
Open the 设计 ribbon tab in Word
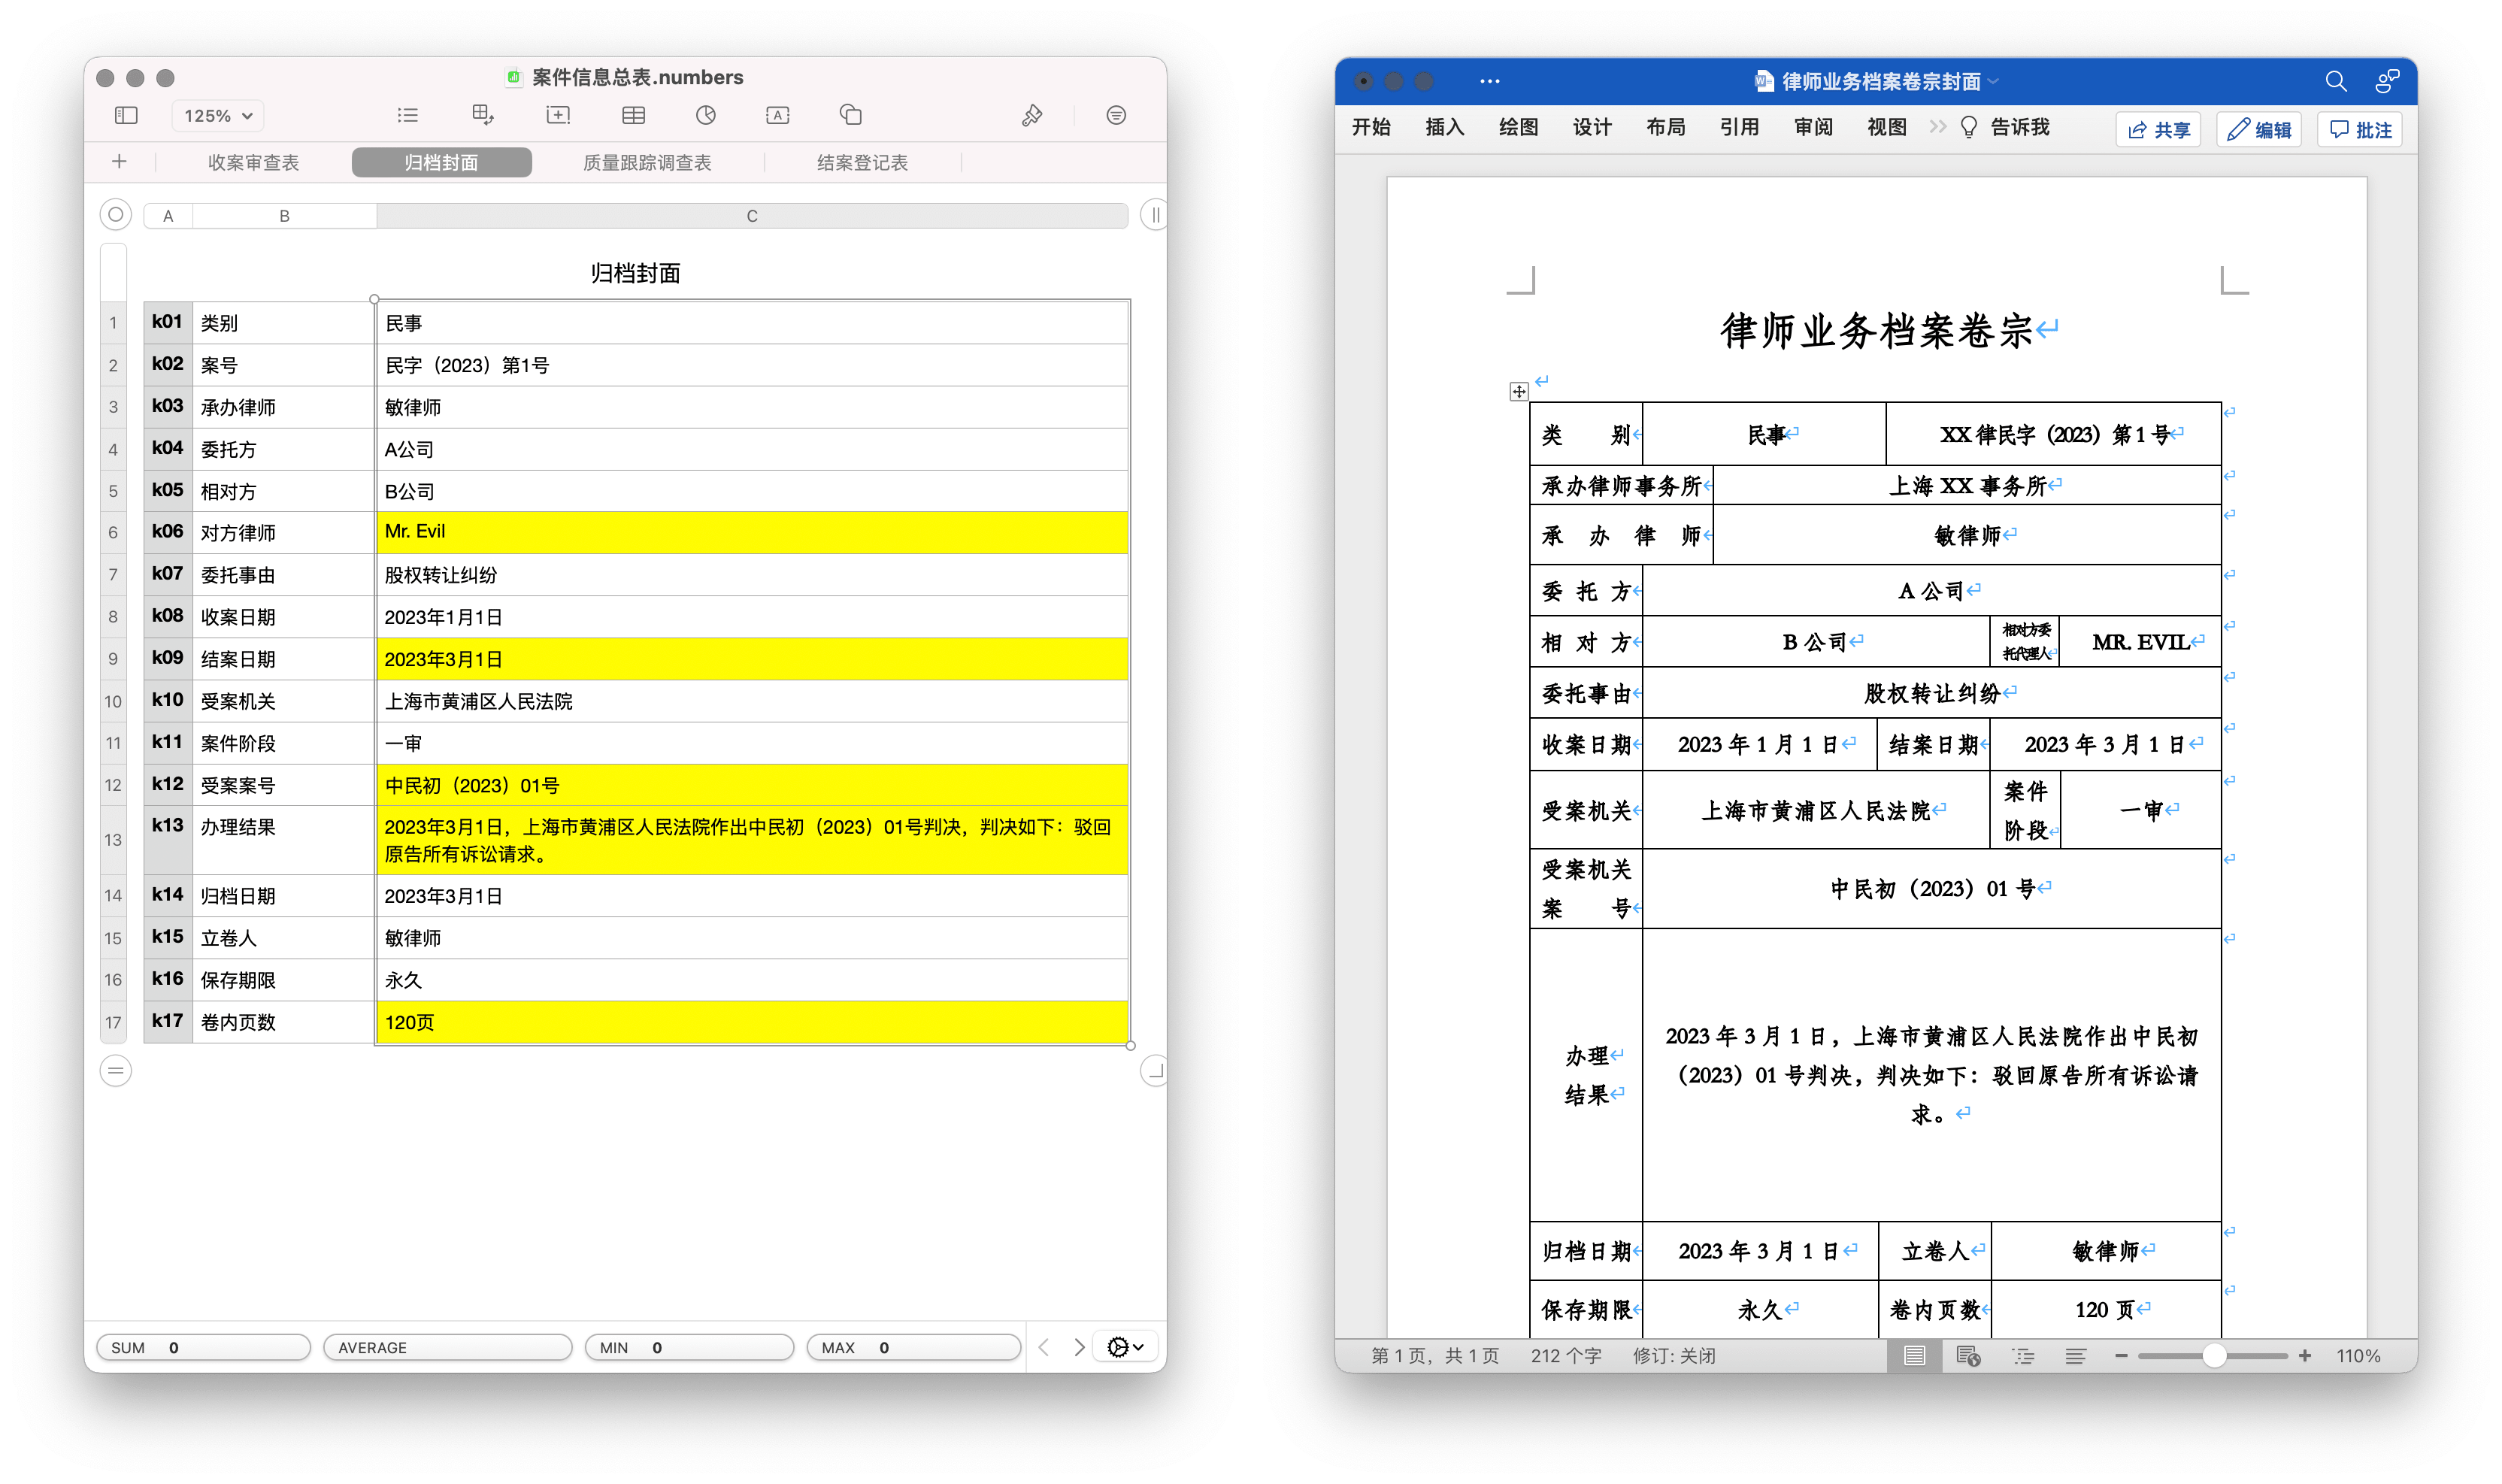pyautogui.click(x=1592, y=127)
